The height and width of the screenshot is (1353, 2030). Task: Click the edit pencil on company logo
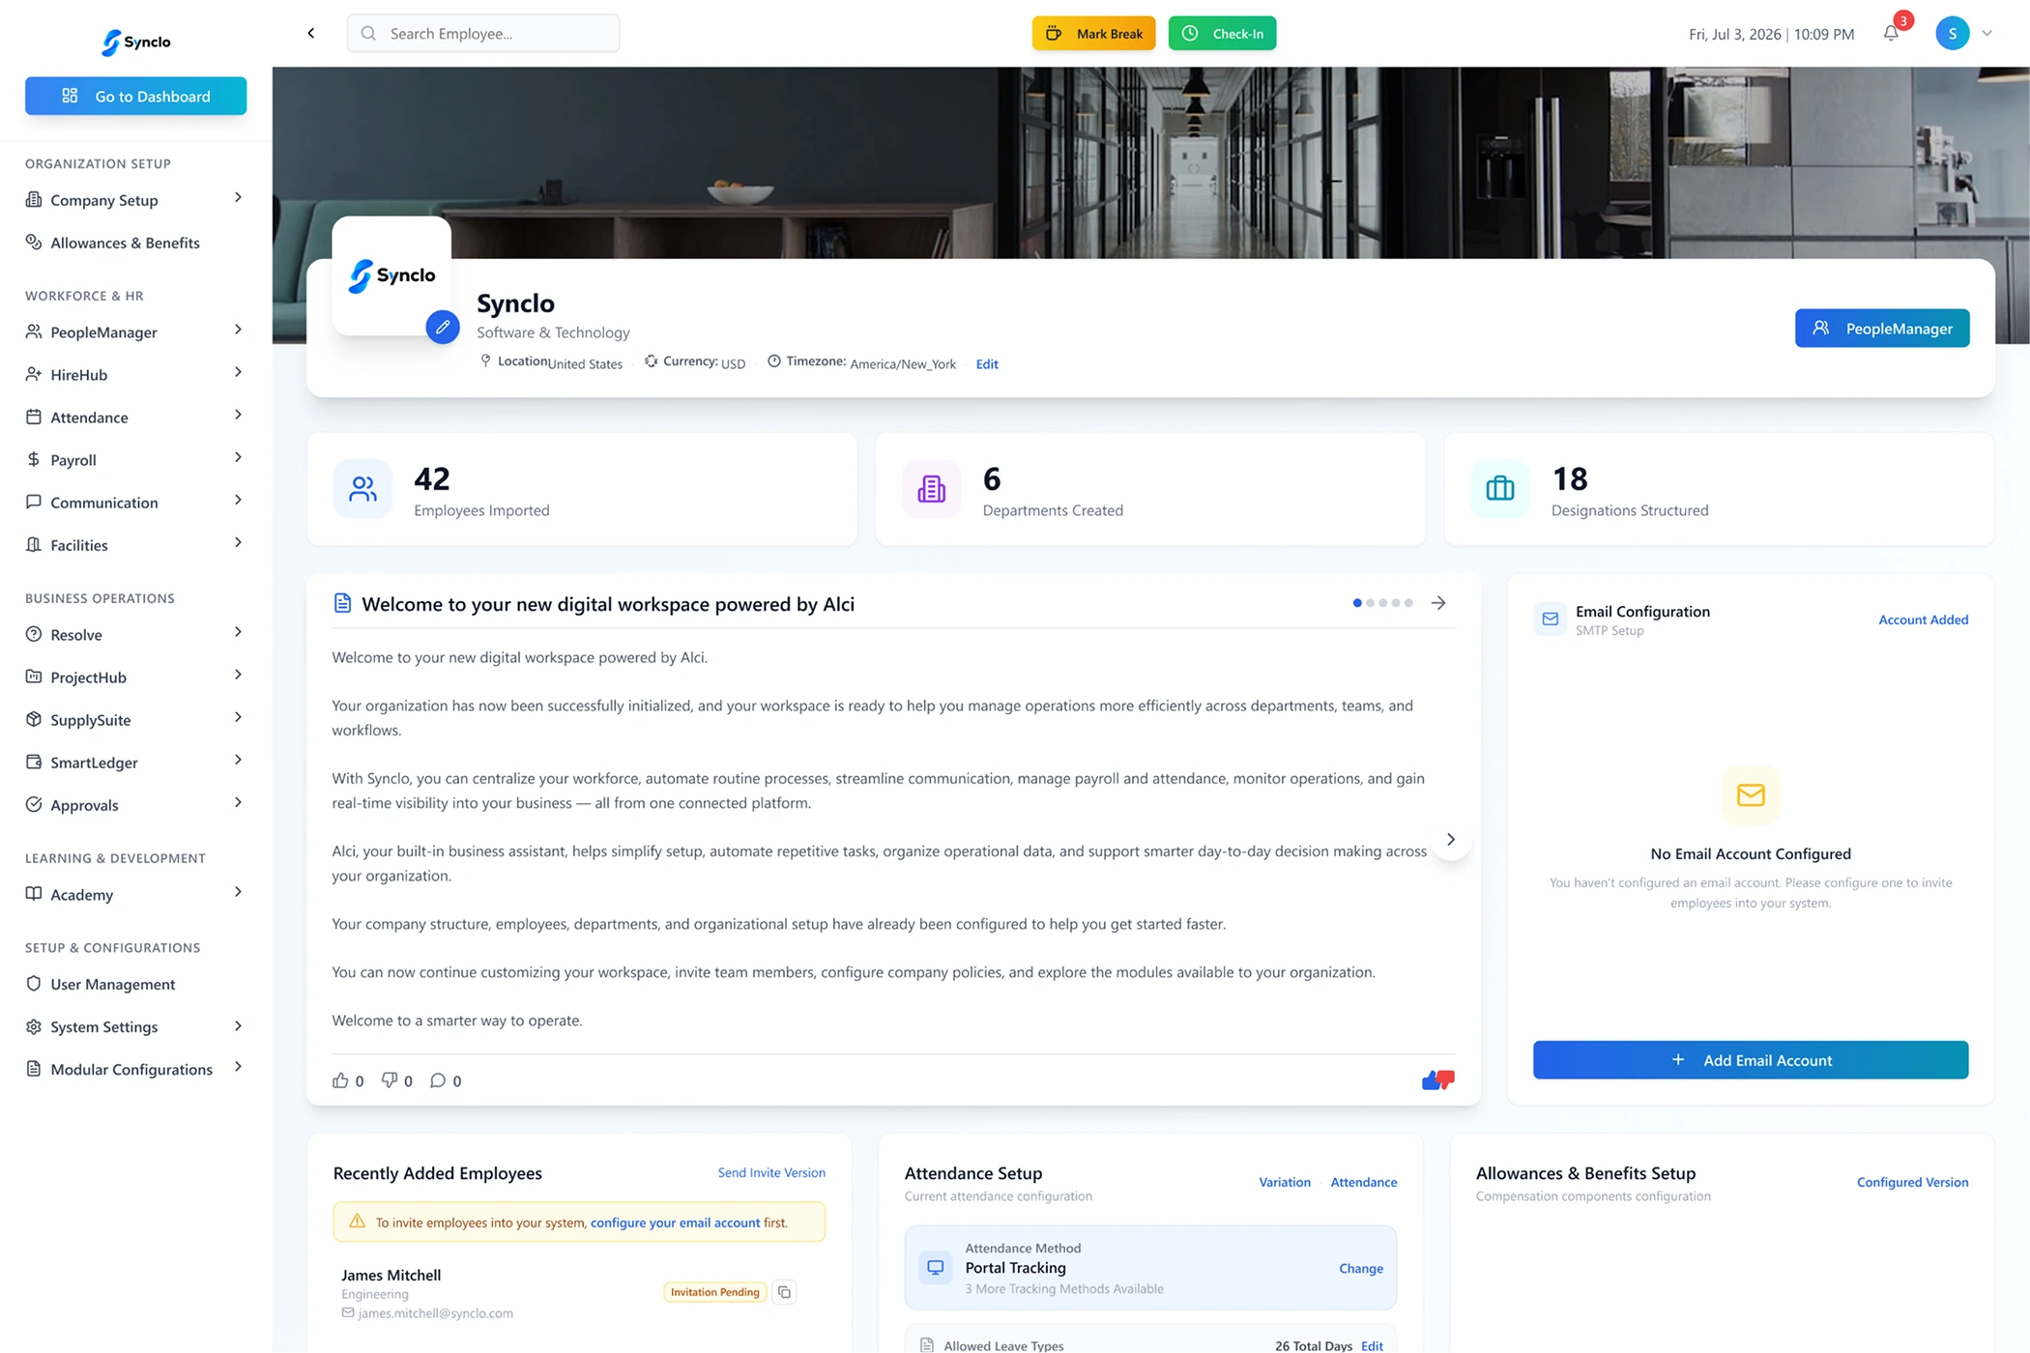[x=443, y=327]
